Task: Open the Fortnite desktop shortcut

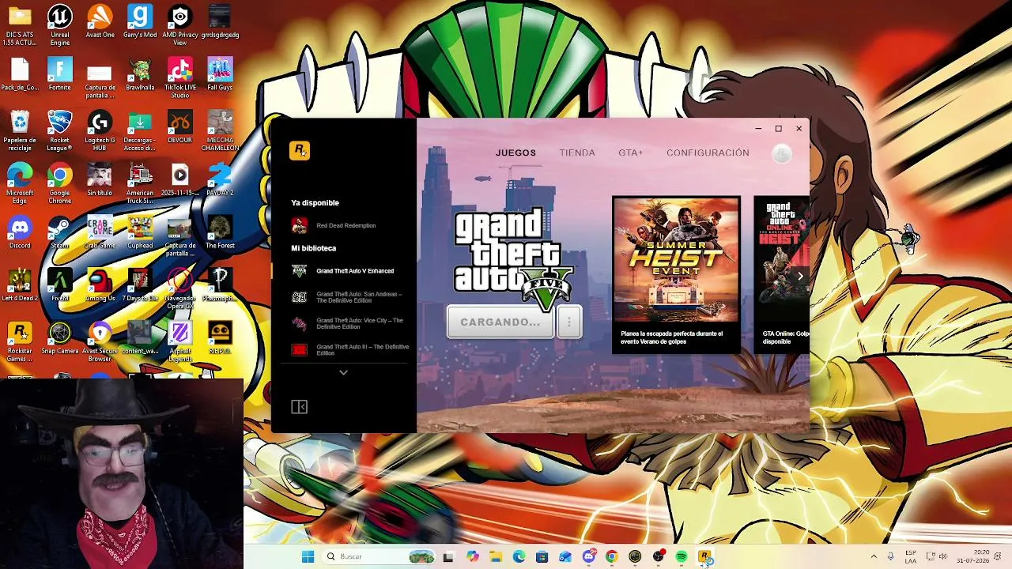Action: [x=60, y=74]
